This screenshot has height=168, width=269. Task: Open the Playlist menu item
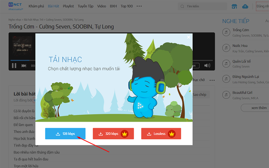(x=68, y=6)
